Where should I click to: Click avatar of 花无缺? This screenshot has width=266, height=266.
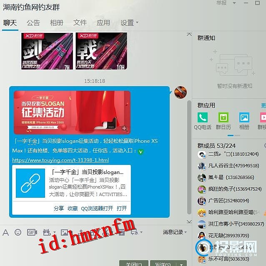click(x=202, y=236)
